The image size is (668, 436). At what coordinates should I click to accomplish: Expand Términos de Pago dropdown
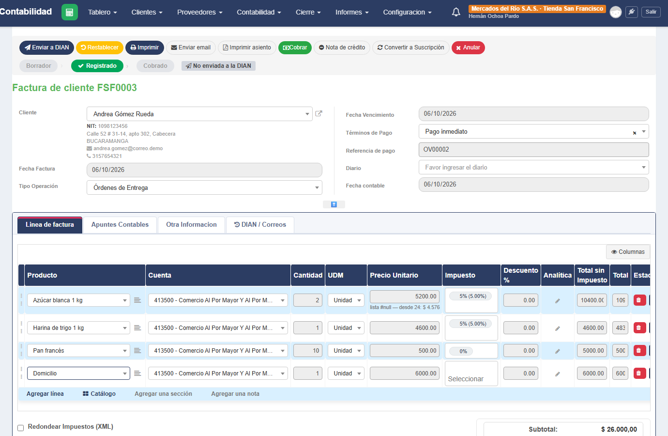(x=643, y=131)
